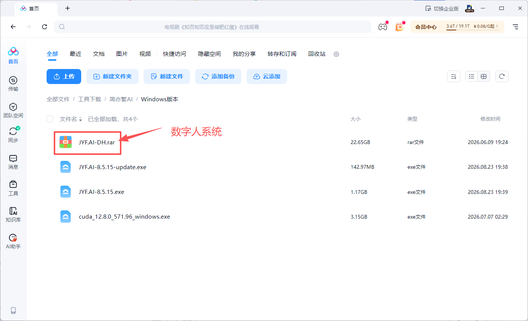Switch to the 视频 tab
The height and width of the screenshot is (321, 528).
pos(145,54)
